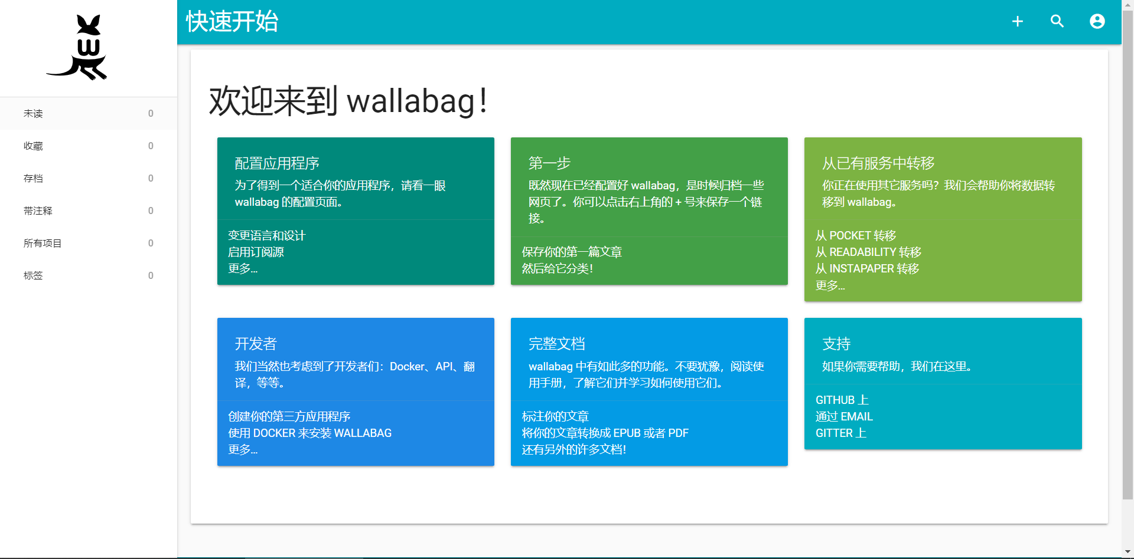Open the 所有项目 sidebar item
The height and width of the screenshot is (559, 1134).
click(89, 243)
